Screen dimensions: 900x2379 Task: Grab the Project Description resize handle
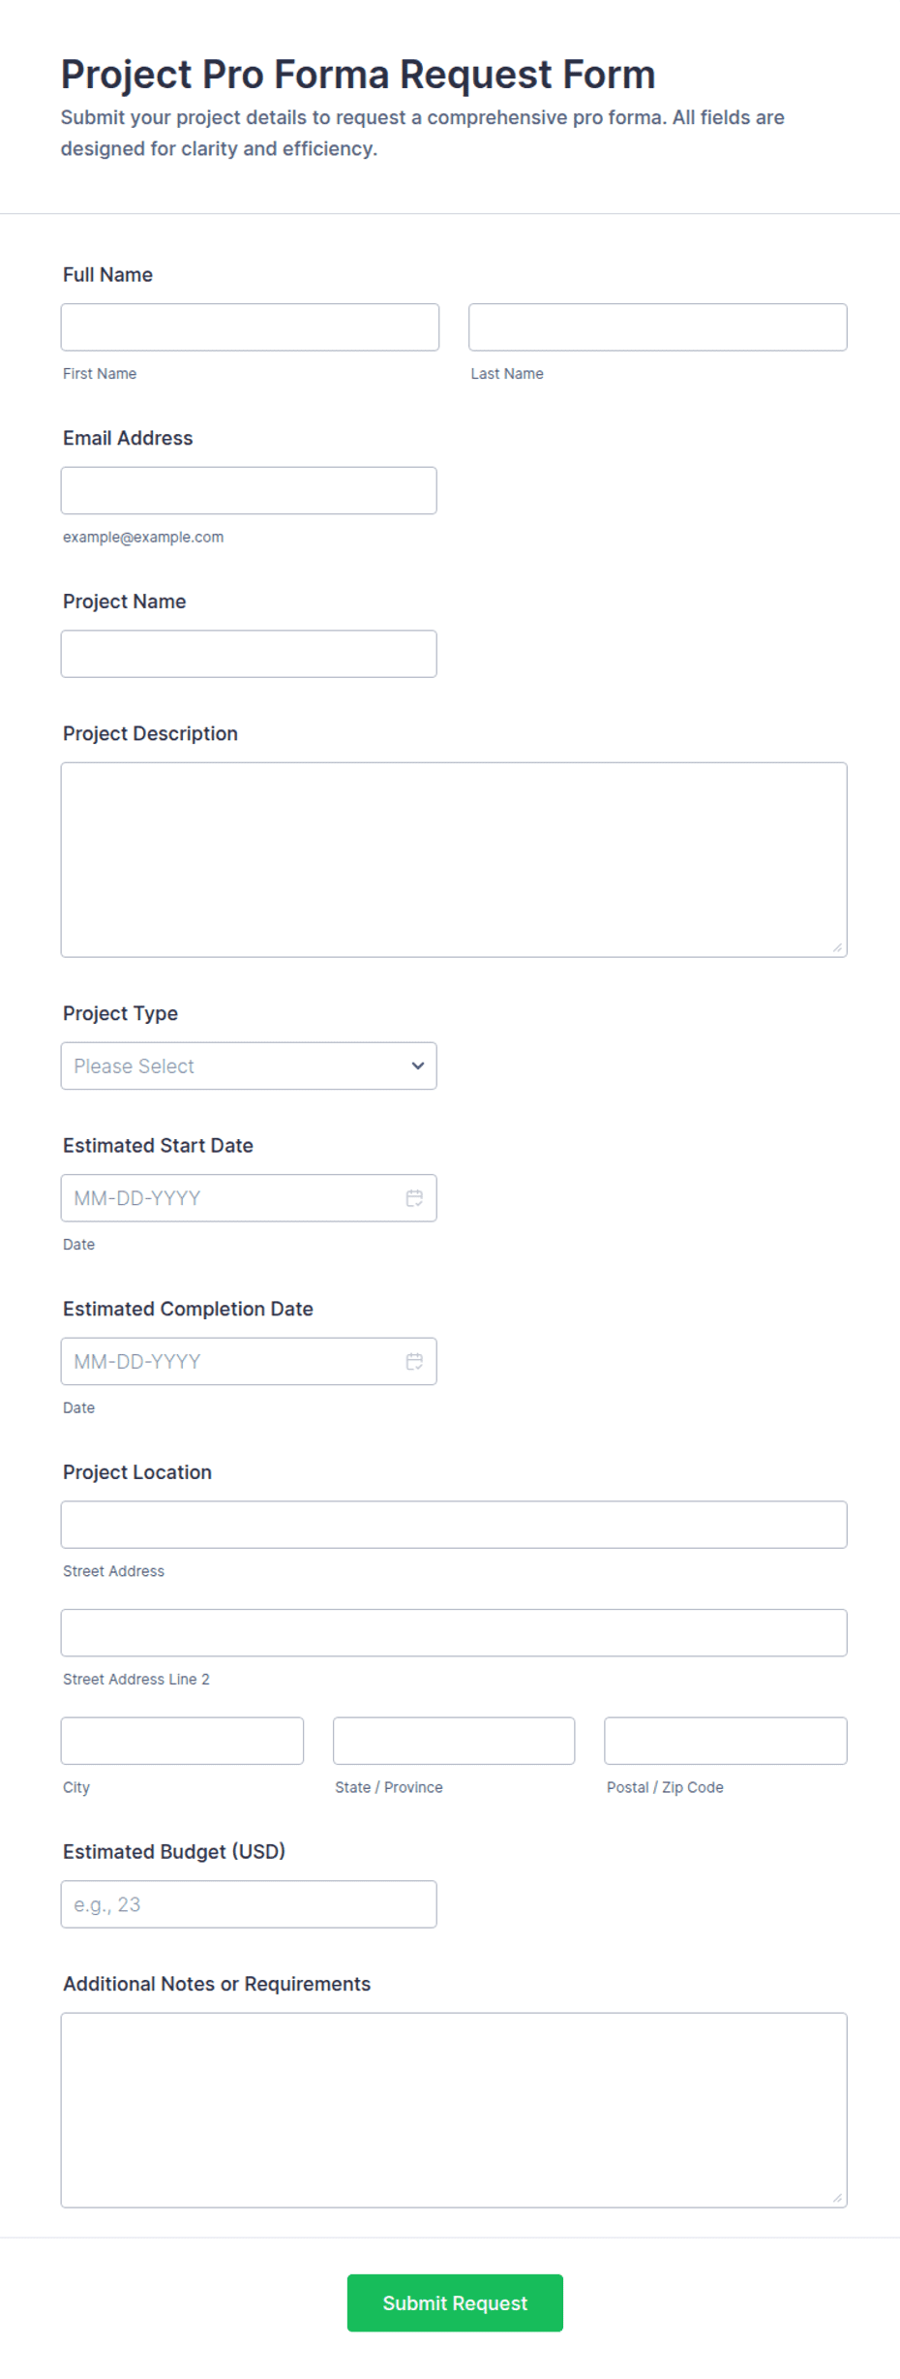(837, 947)
